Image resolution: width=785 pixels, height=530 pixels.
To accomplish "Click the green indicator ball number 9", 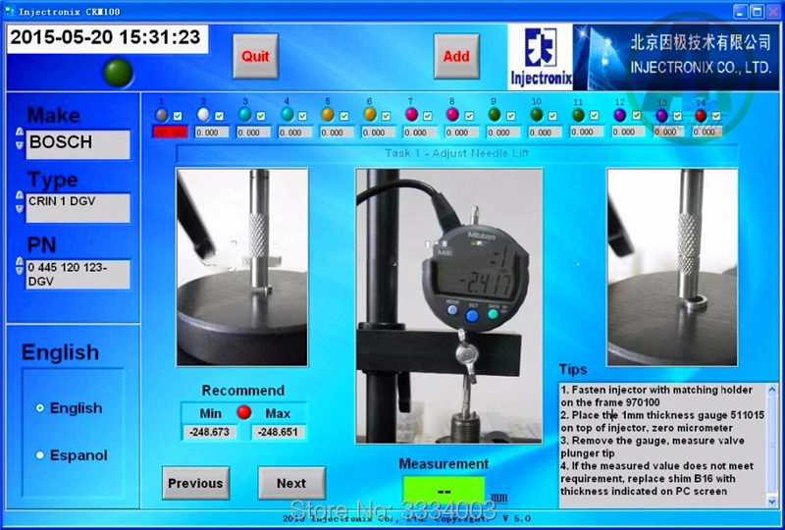I will [495, 115].
